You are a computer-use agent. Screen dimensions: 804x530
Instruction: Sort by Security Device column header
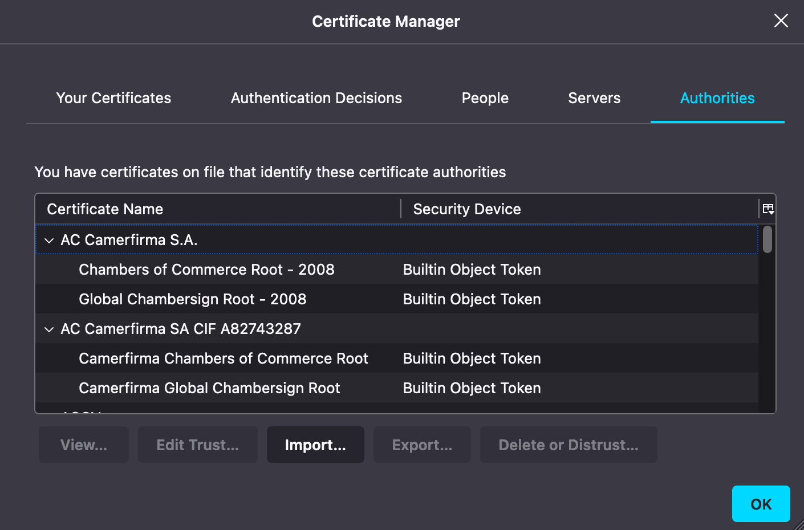tap(466, 209)
